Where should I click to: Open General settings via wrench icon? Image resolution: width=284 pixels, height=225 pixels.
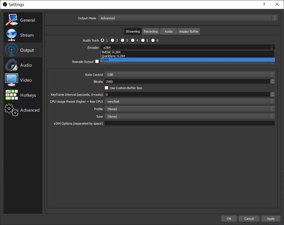click(x=12, y=20)
